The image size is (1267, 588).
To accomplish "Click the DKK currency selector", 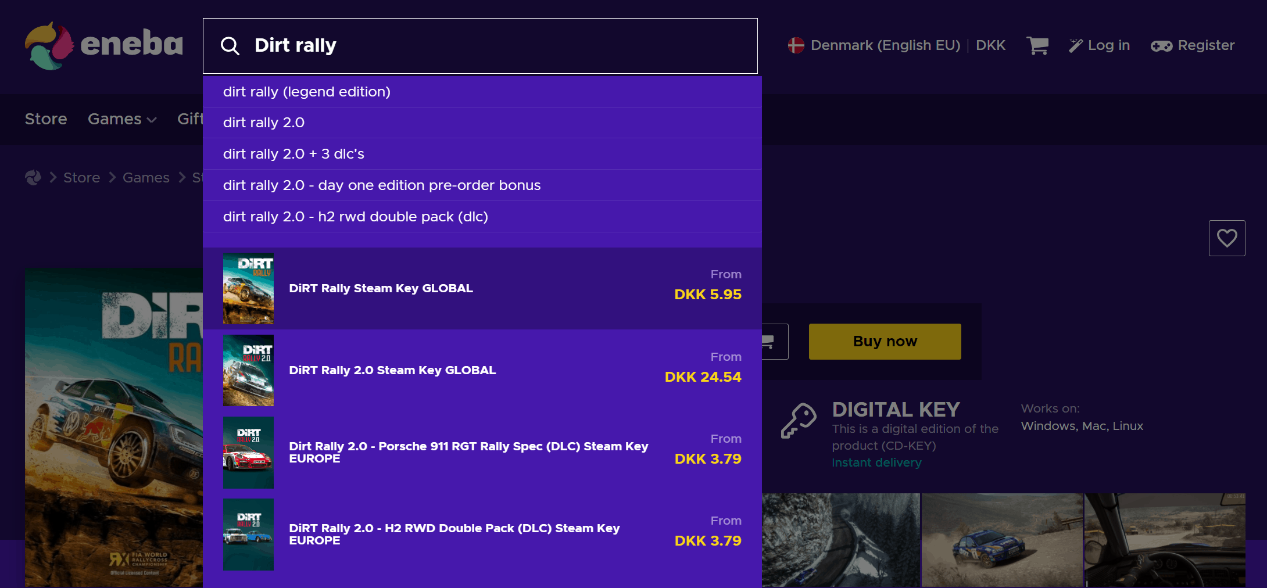I will [991, 45].
